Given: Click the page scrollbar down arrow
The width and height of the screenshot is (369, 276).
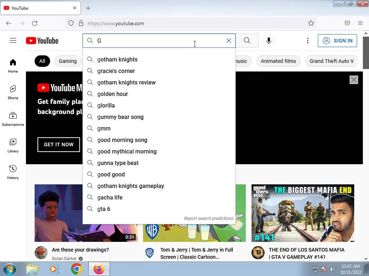Looking at the screenshot, I should click(366, 259).
